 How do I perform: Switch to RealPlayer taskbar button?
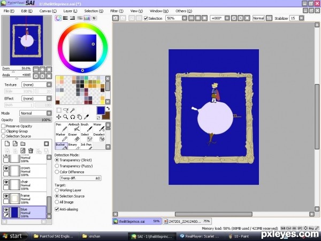199,236
